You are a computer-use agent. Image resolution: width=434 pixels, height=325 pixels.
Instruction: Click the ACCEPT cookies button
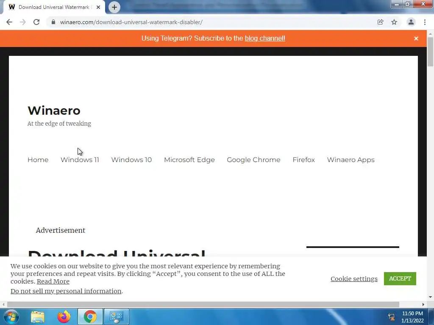click(400, 278)
